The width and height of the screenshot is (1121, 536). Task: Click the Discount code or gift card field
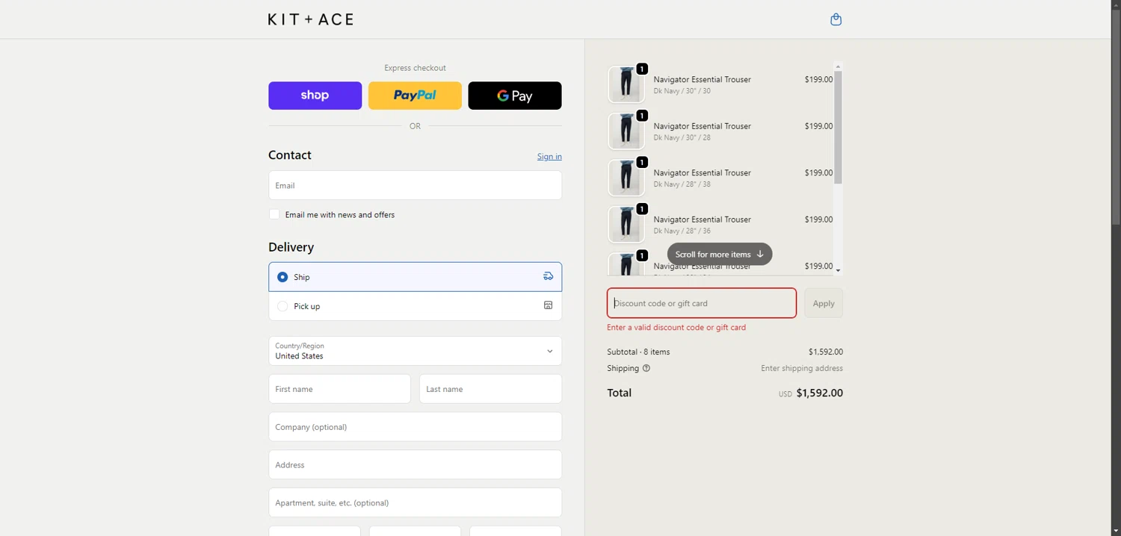coord(702,303)
